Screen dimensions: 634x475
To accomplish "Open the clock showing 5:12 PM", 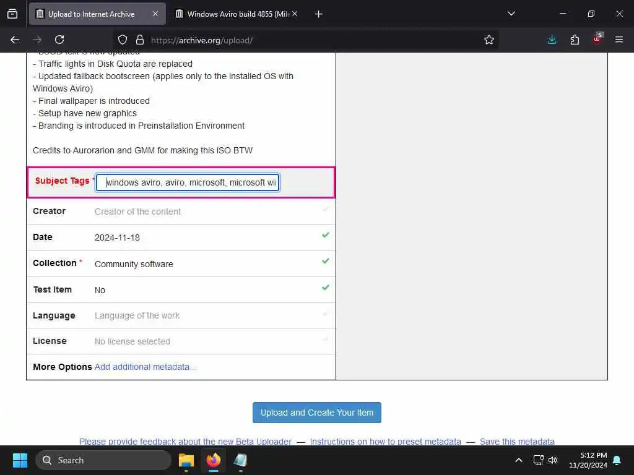I will pos(588,460).
